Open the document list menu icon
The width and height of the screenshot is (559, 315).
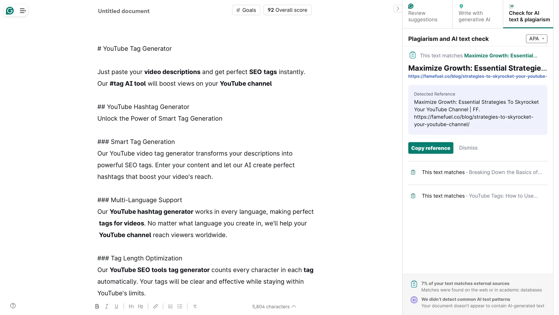[23, 11]
